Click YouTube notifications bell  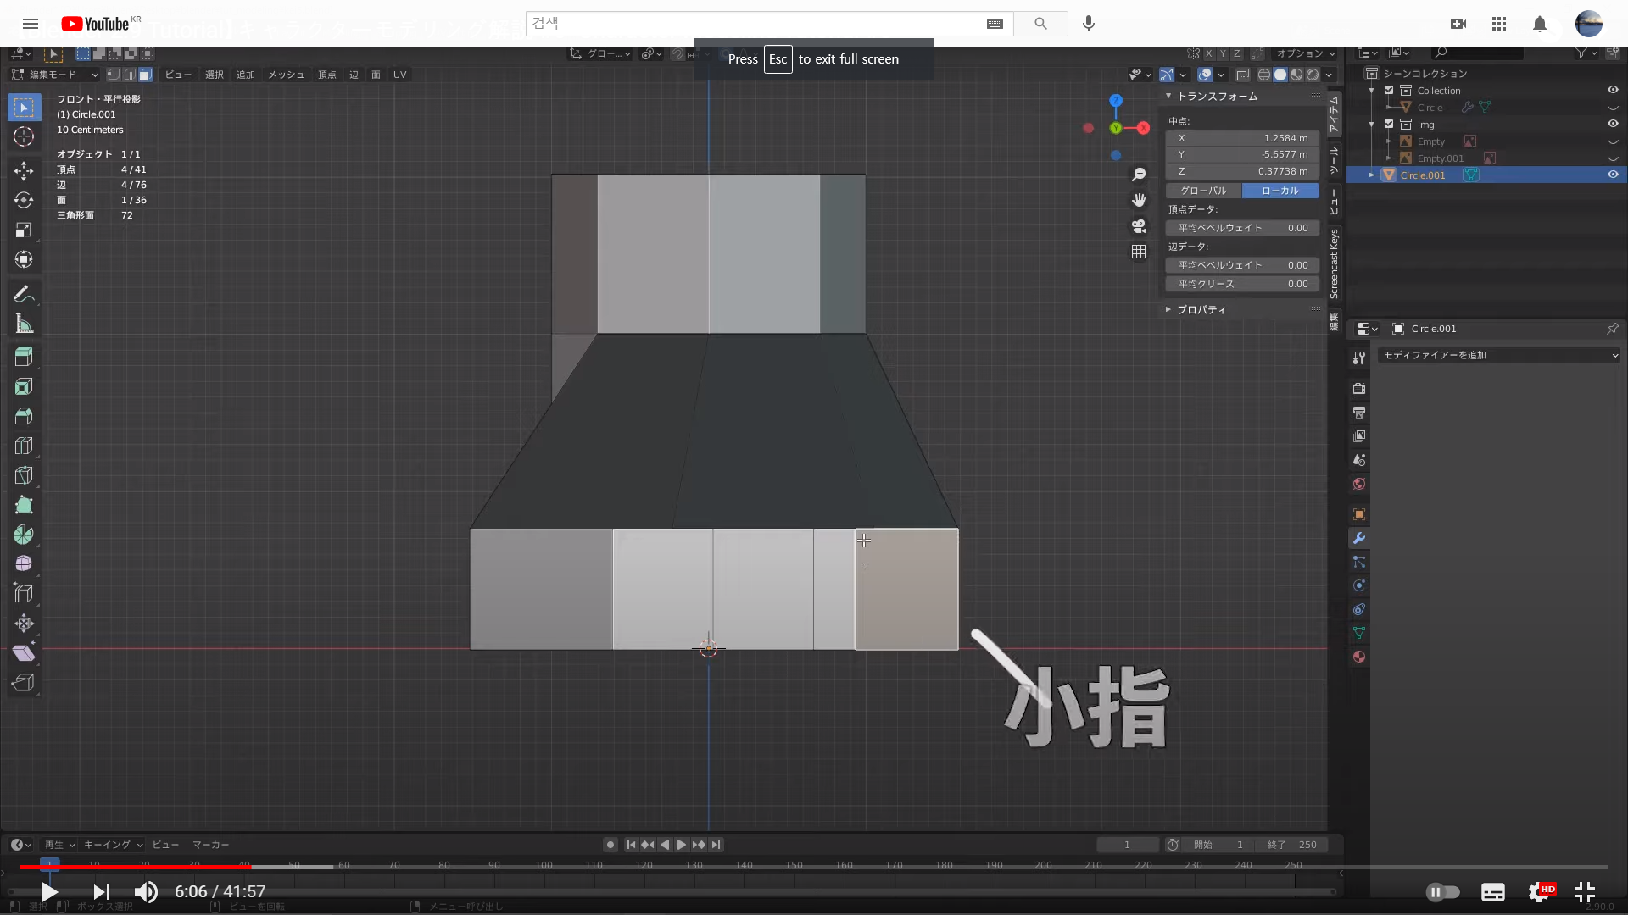click(x=1540, y=24)
